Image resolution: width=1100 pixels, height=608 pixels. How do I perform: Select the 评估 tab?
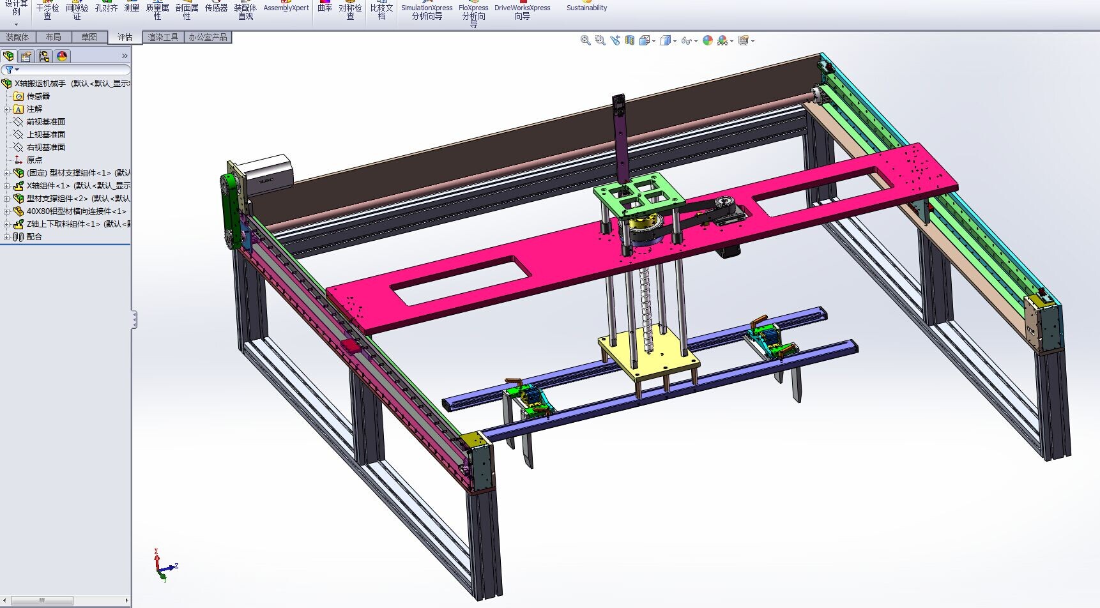point(125,37)
